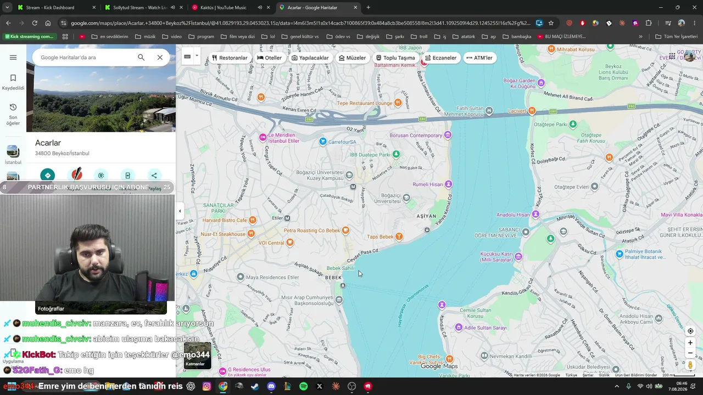Image resolution: width=703 pixels, height=395 pixels.
Task: Open the map-view dropdown arrow beside the chips
Action: tap(197, 57)
